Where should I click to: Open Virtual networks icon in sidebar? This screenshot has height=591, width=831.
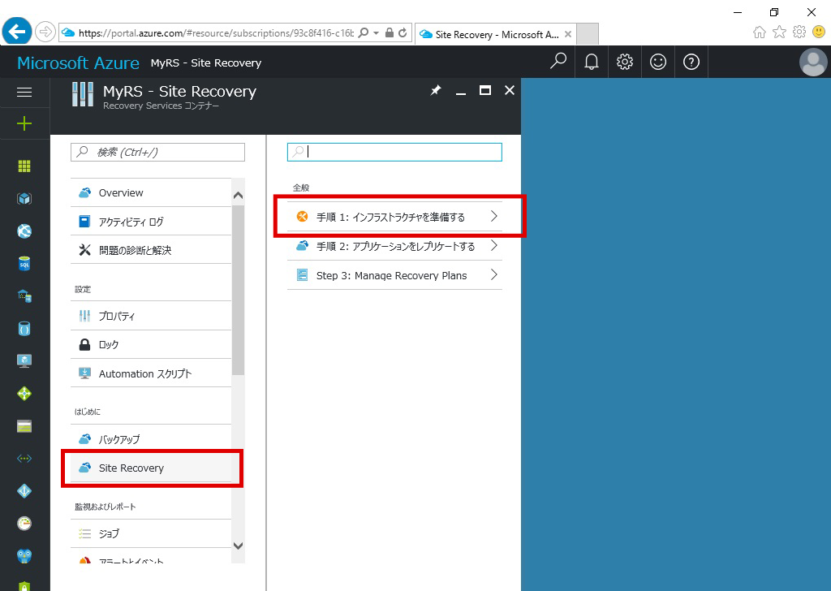[24, 459]
